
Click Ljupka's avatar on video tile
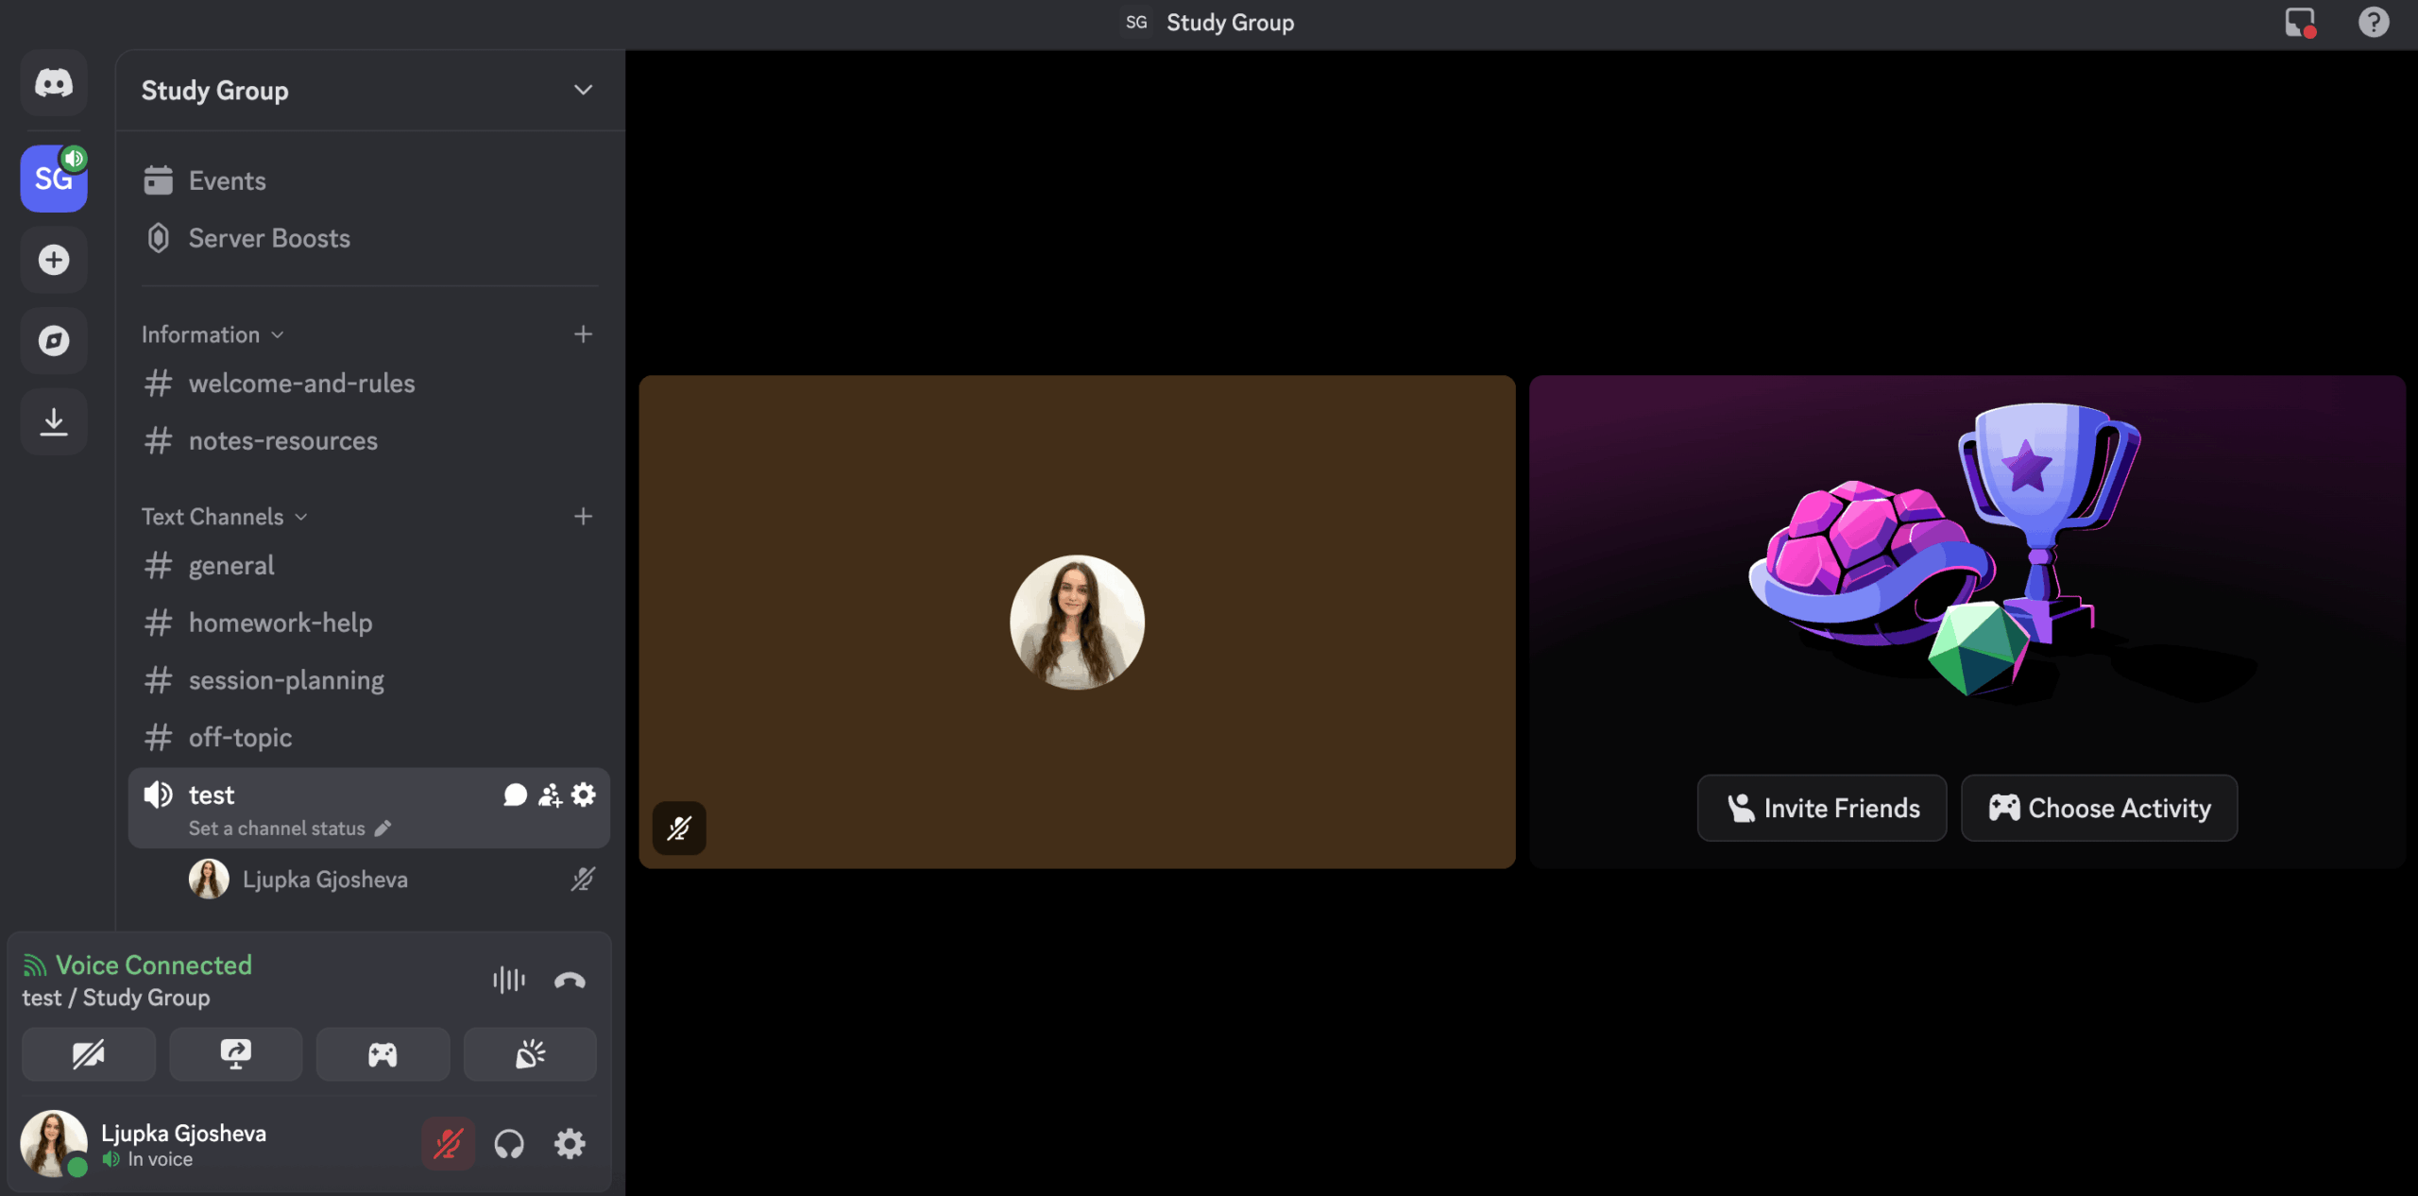click(x=1077, y=623)
